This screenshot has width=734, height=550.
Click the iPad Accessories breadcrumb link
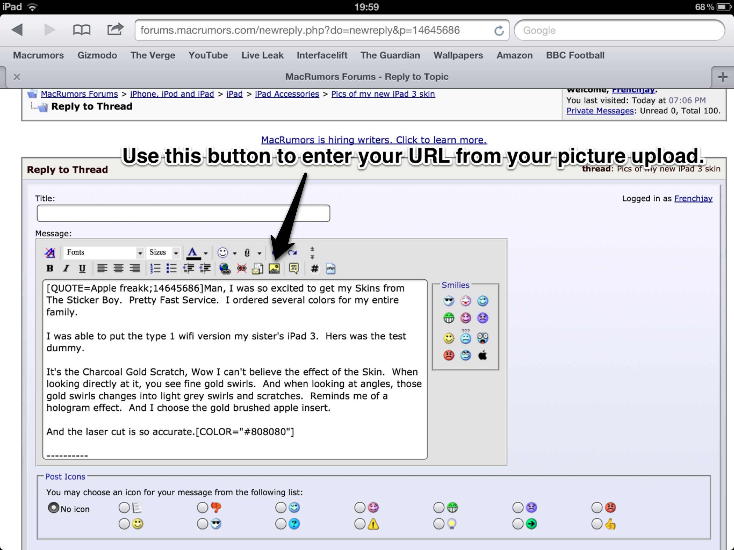pyautogui.click(x=287, y=94)
